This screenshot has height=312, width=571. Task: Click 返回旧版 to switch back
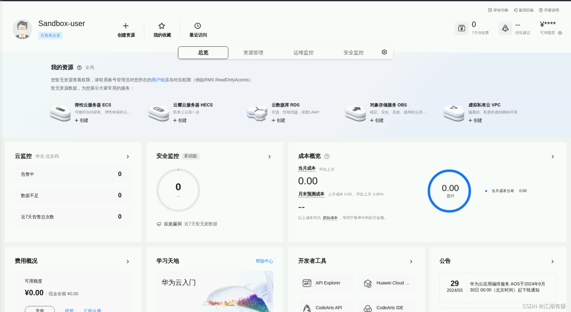(524, 10)
